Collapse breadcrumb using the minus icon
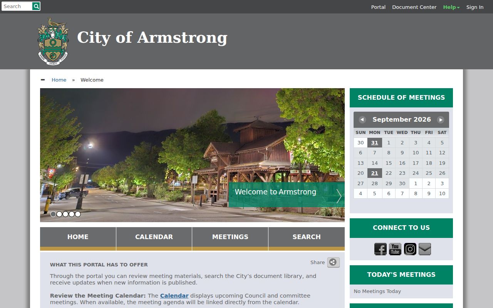Screen dimensions: 493x308 pos(43,80)
